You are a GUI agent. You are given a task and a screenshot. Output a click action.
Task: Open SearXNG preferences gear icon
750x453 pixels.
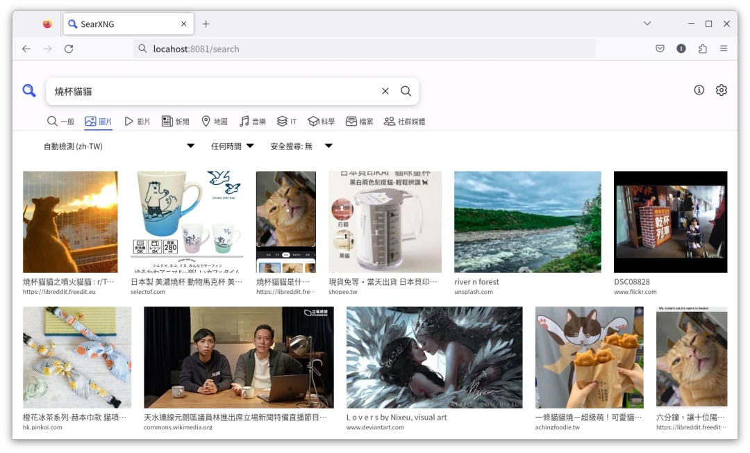tap(722, 90)
